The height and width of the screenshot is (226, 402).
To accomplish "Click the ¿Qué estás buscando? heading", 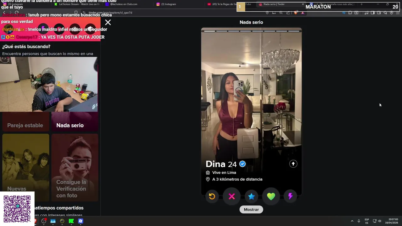I will point(26,46).
